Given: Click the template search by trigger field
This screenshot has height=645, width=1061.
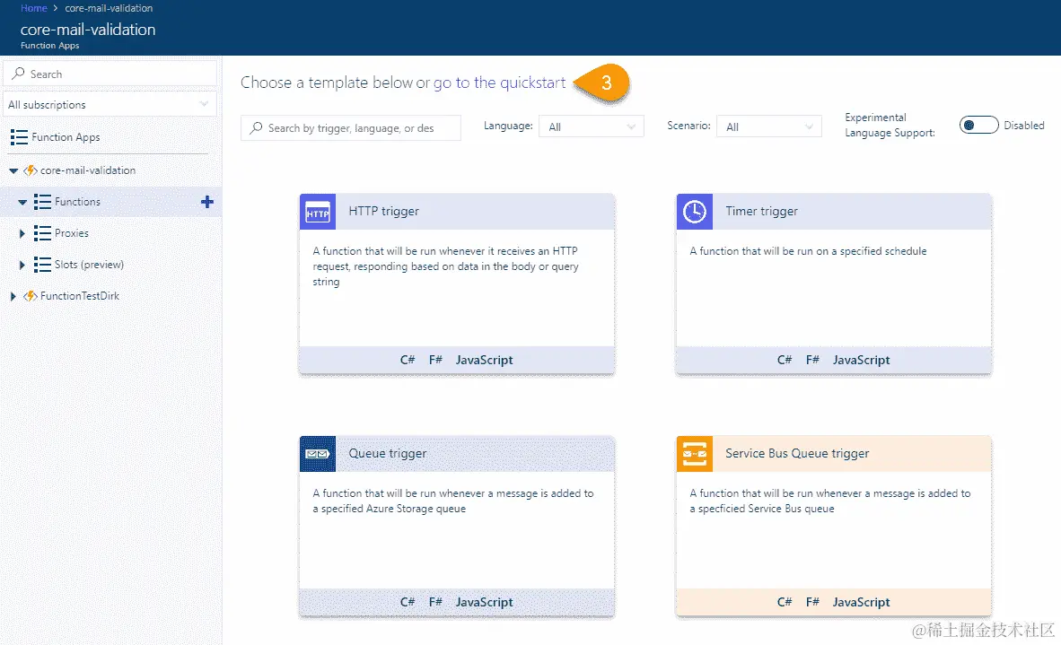Looking at the screenshot, I should pos(350,127).
